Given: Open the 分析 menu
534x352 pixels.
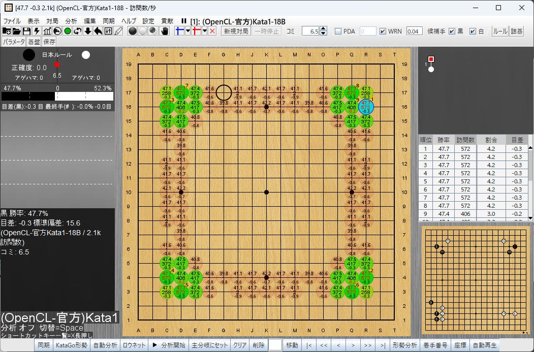Looking at the screenshot, I should coord(71,21).
